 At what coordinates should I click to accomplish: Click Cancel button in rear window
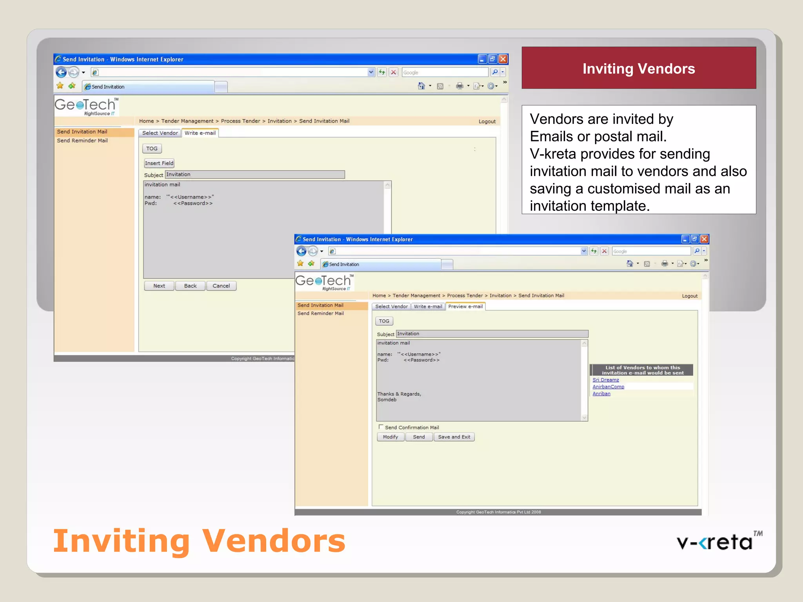click(x=221, y=286)
